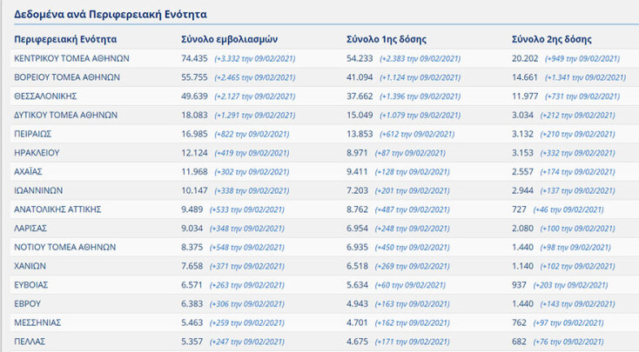Screen dimensions: 639x352
Task: Choose the ΙΩΑΝΝΙΝΩΝ row label
Action: [x=39, y=190]
